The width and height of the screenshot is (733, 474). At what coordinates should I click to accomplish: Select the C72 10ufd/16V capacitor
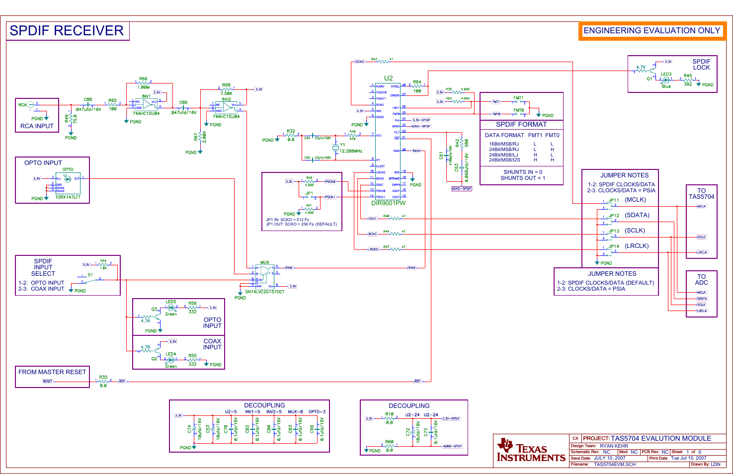click(412, 432)
